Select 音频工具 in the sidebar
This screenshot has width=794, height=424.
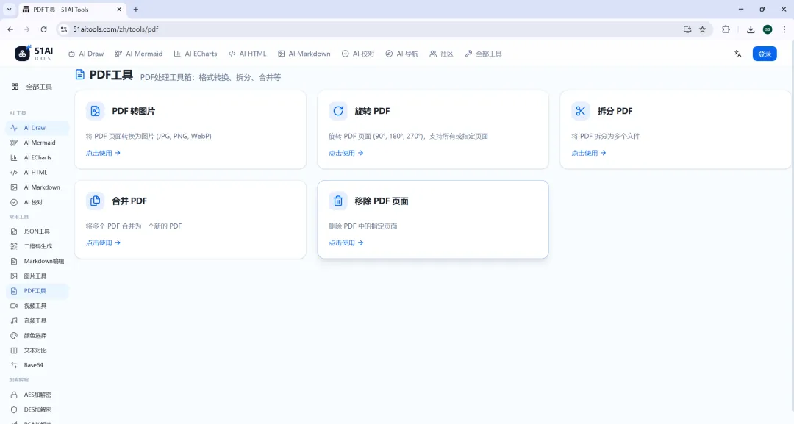pyautogui.click(x=37, y=321)
